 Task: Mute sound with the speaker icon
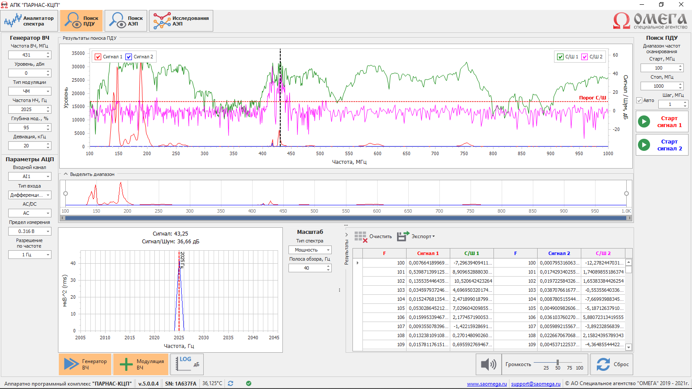click(x=489, y=364)
